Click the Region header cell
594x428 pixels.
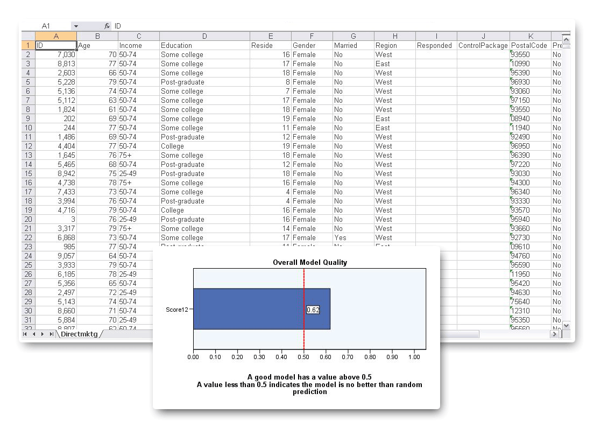pyautogui.click(x=395, y=45)
